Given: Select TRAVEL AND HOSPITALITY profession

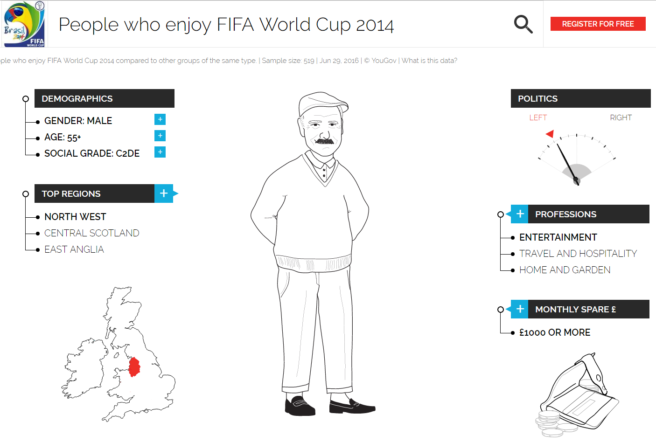Looking at the screenshot, I should (x=578, y=253).
